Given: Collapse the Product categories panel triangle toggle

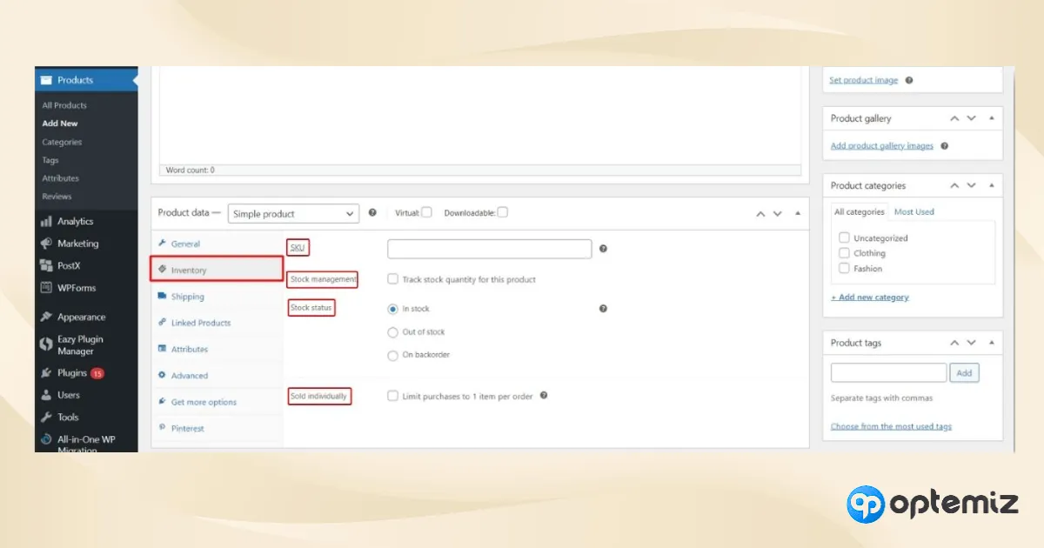Looking at the screenshot, I should pyautogui.click(x=991, y=186).
